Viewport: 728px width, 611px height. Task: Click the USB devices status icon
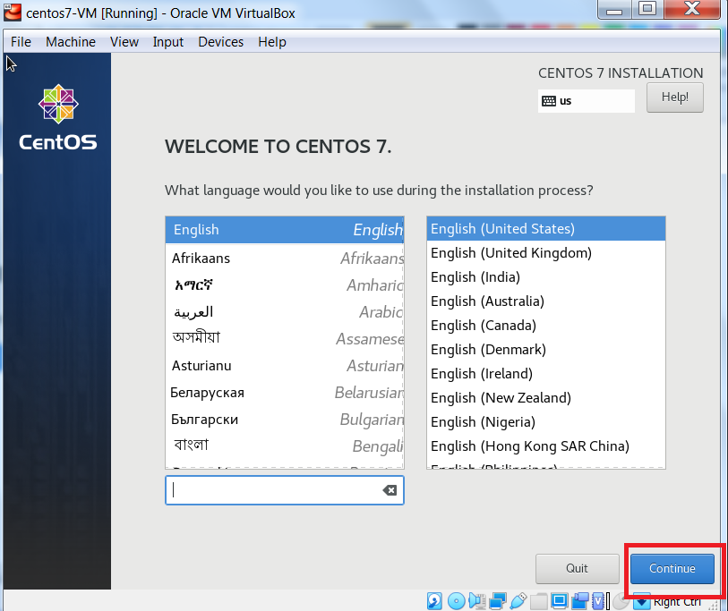(518, 600)
